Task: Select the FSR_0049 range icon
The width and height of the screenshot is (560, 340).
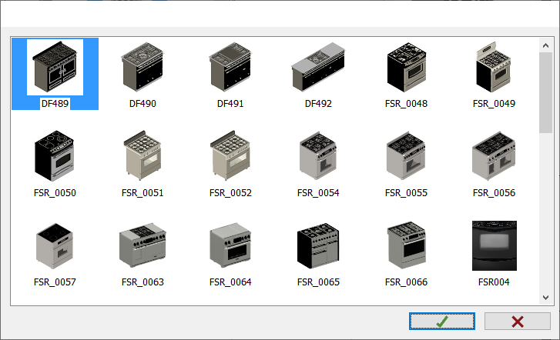Action: point(494,68)
